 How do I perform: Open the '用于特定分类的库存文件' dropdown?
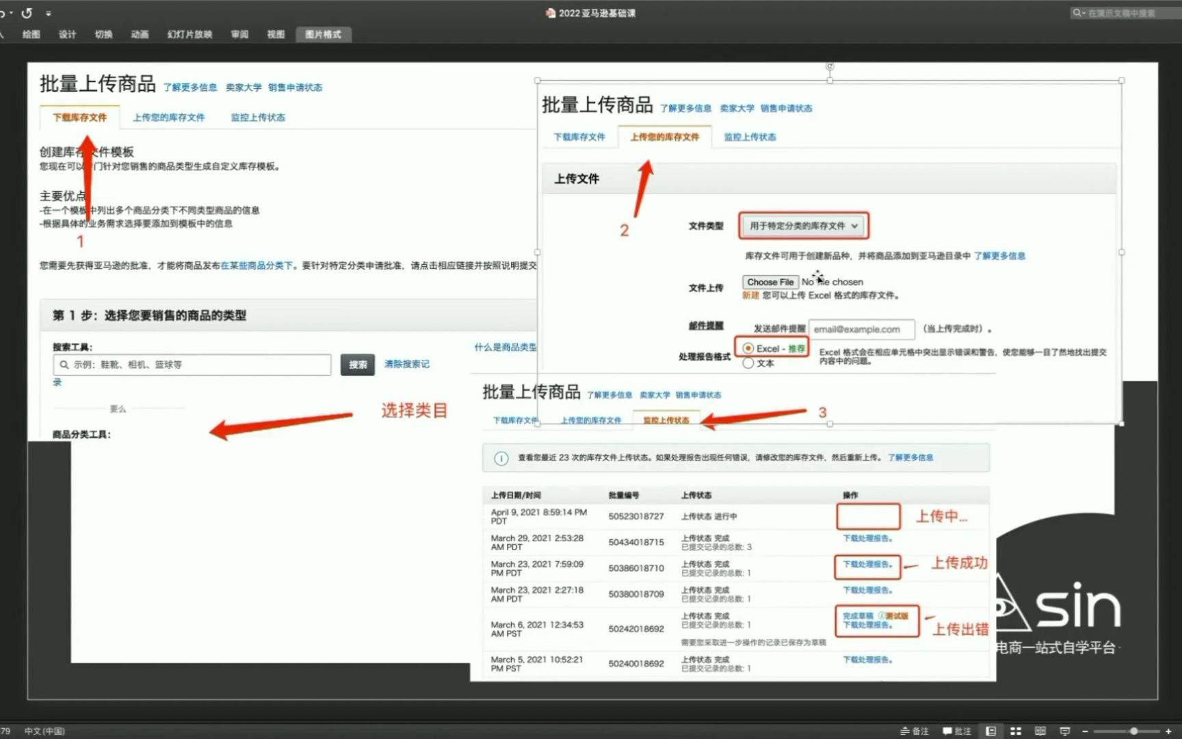803,226
